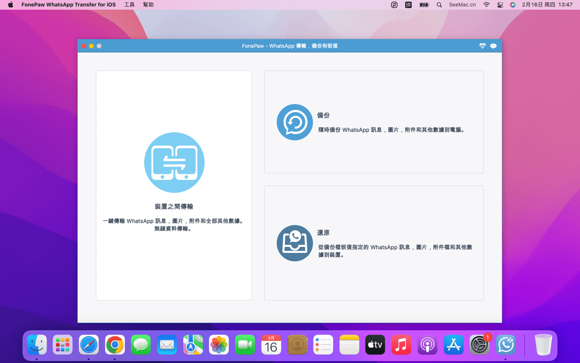Open Reminders from the Dock
This screenshot has height=363, width=580.
click(323, 345)
